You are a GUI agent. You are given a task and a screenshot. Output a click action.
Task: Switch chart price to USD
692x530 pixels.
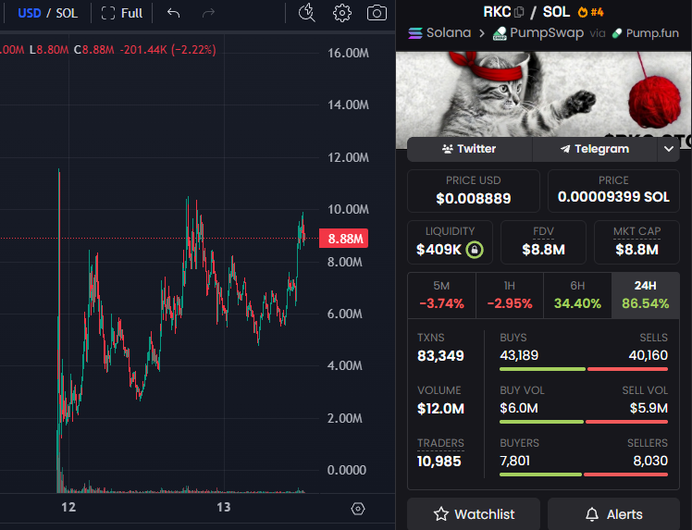tap(29, 13)
